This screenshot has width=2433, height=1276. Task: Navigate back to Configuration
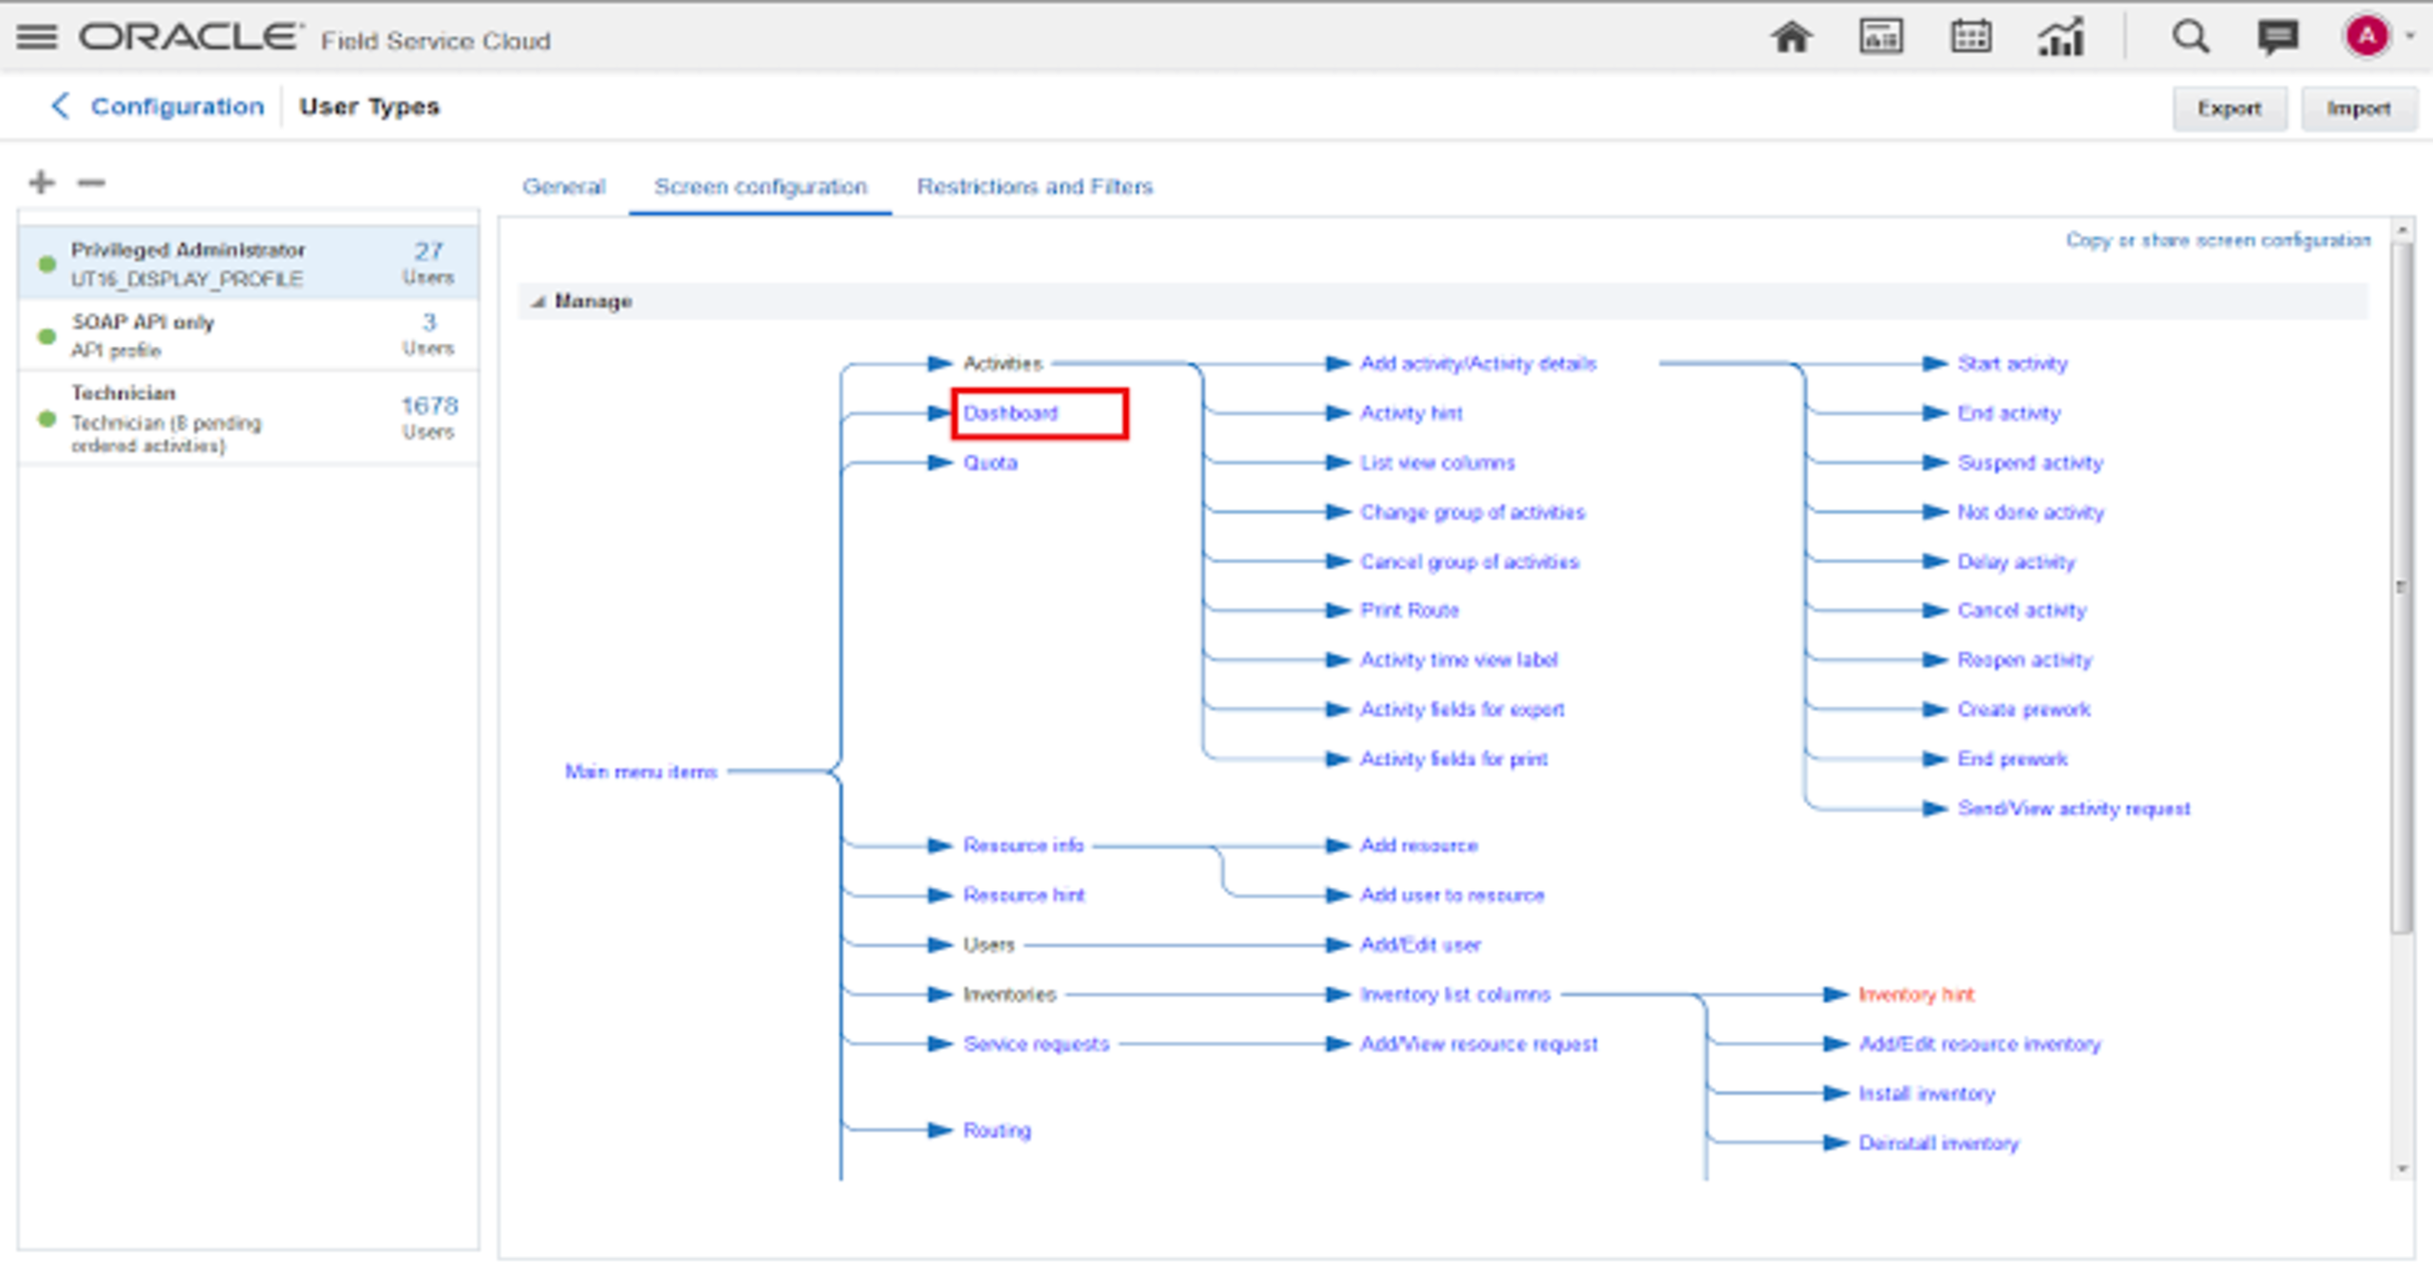pyautogui.click(x=177, y=106)
